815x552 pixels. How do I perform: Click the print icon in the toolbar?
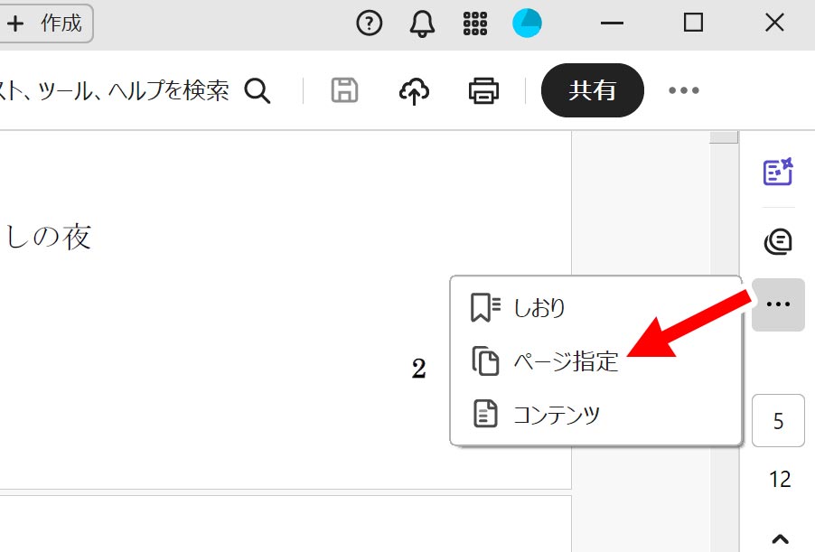(482, 90)
